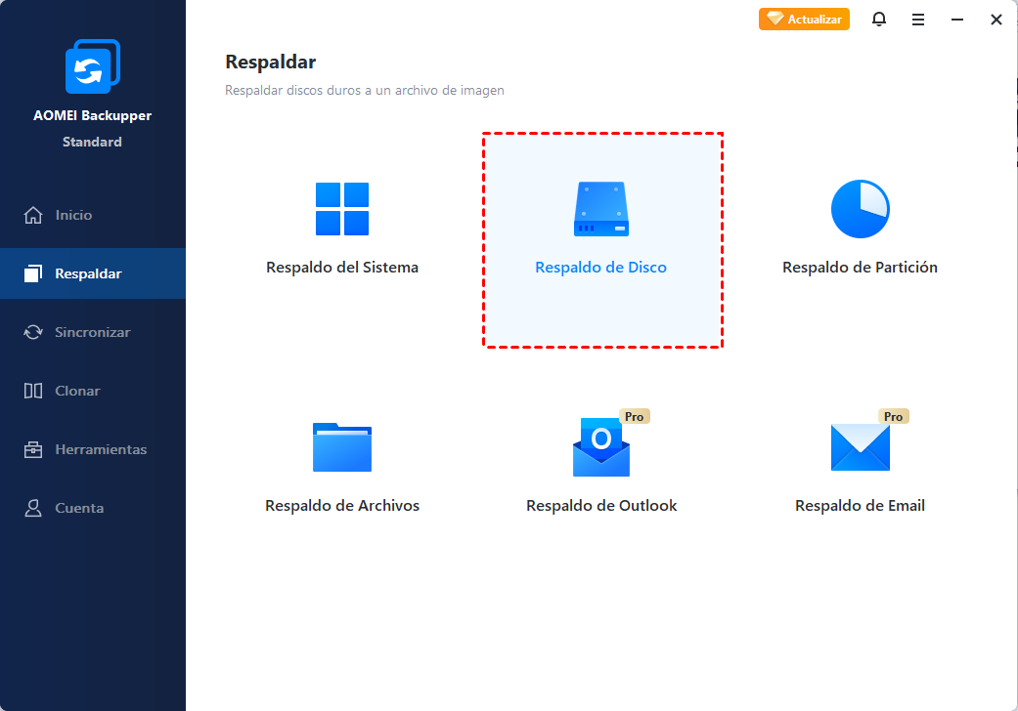Click the pie chart partition backup icon
This screenshot has height=711, width=1018.
coord(860,209)
